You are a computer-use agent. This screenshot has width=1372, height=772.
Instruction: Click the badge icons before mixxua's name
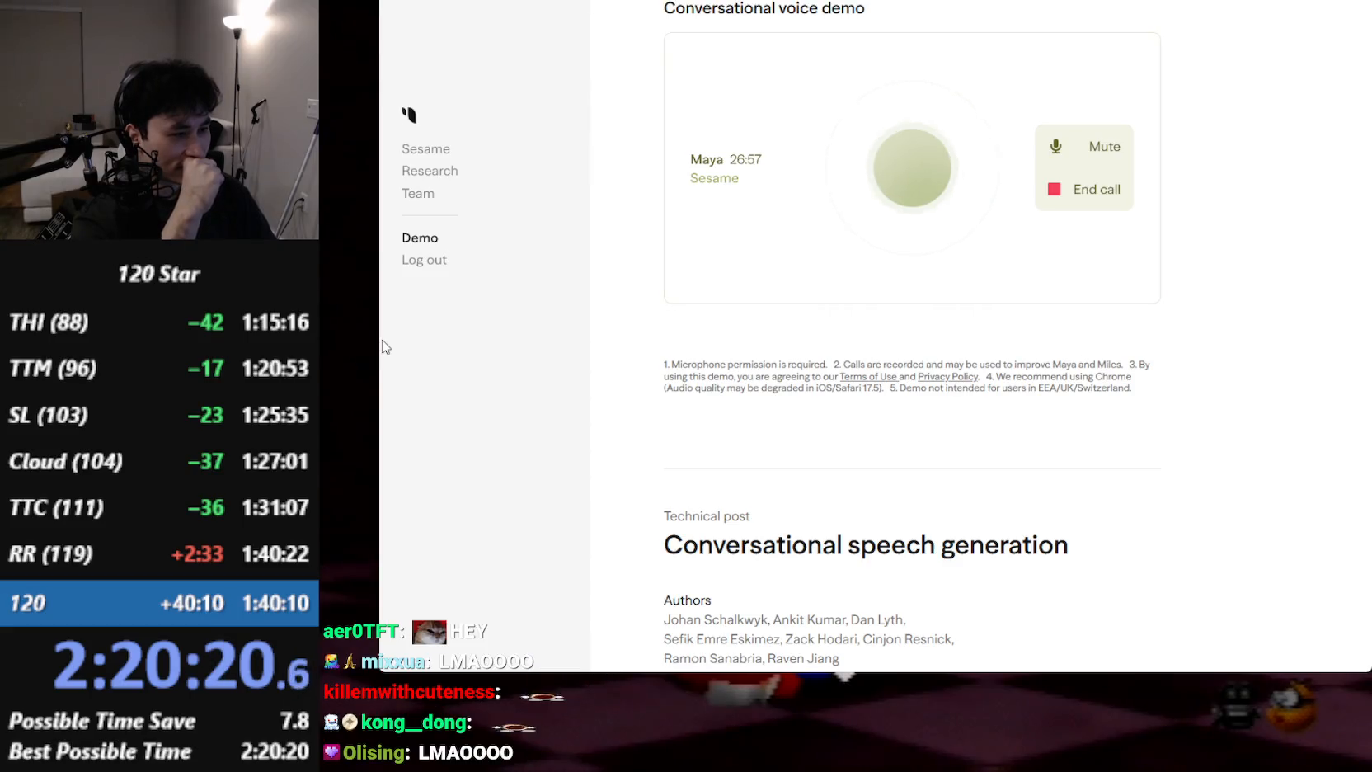click(x=341, y=661)
